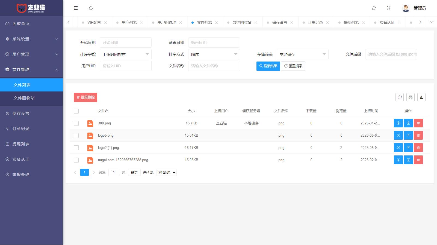Check the checkbox for logo2 (1).png
437x245 pixels.
pos(76,148)
